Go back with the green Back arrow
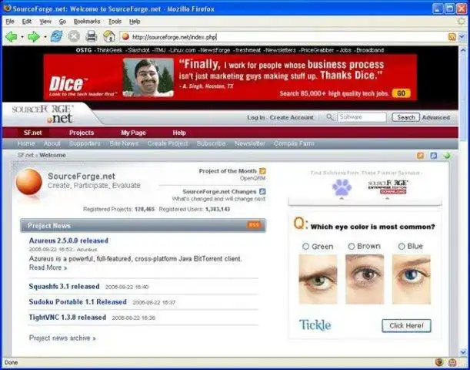Viewport: 470px width, 370px height. click(x=11, y=37)
